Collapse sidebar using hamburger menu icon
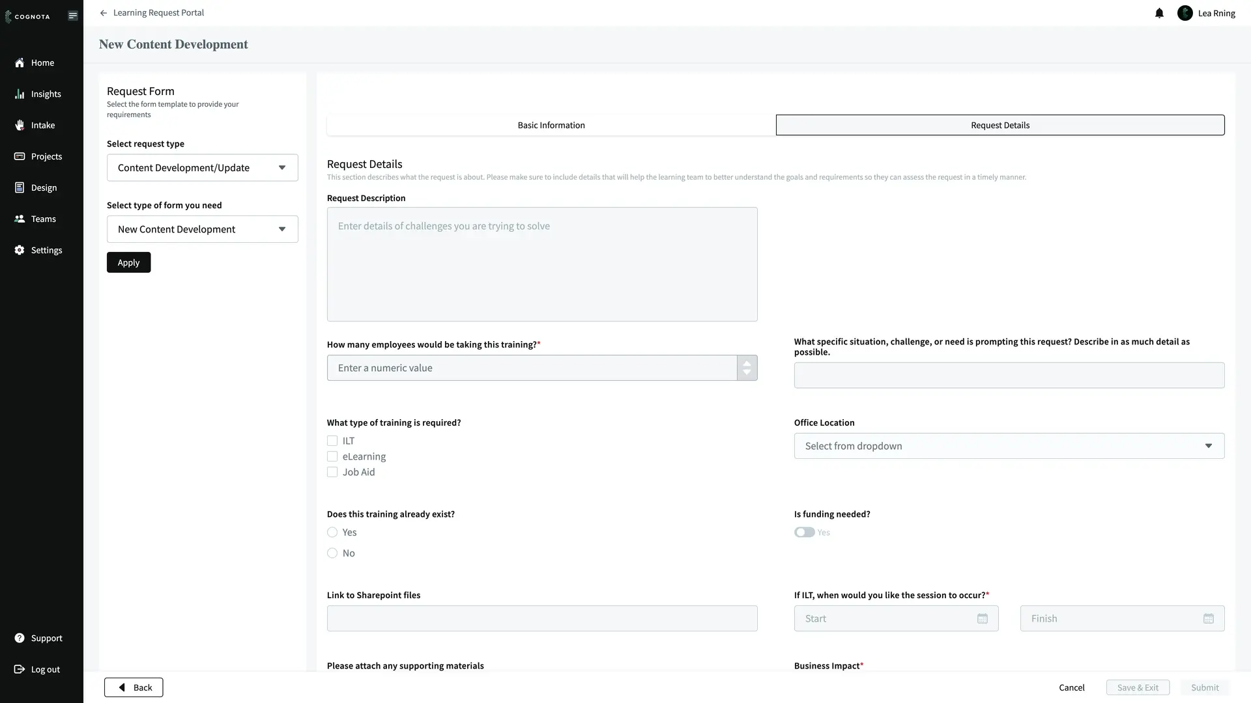Viewport: 1251px width, 703px height. pyautogui.click(x=73, y=16)
